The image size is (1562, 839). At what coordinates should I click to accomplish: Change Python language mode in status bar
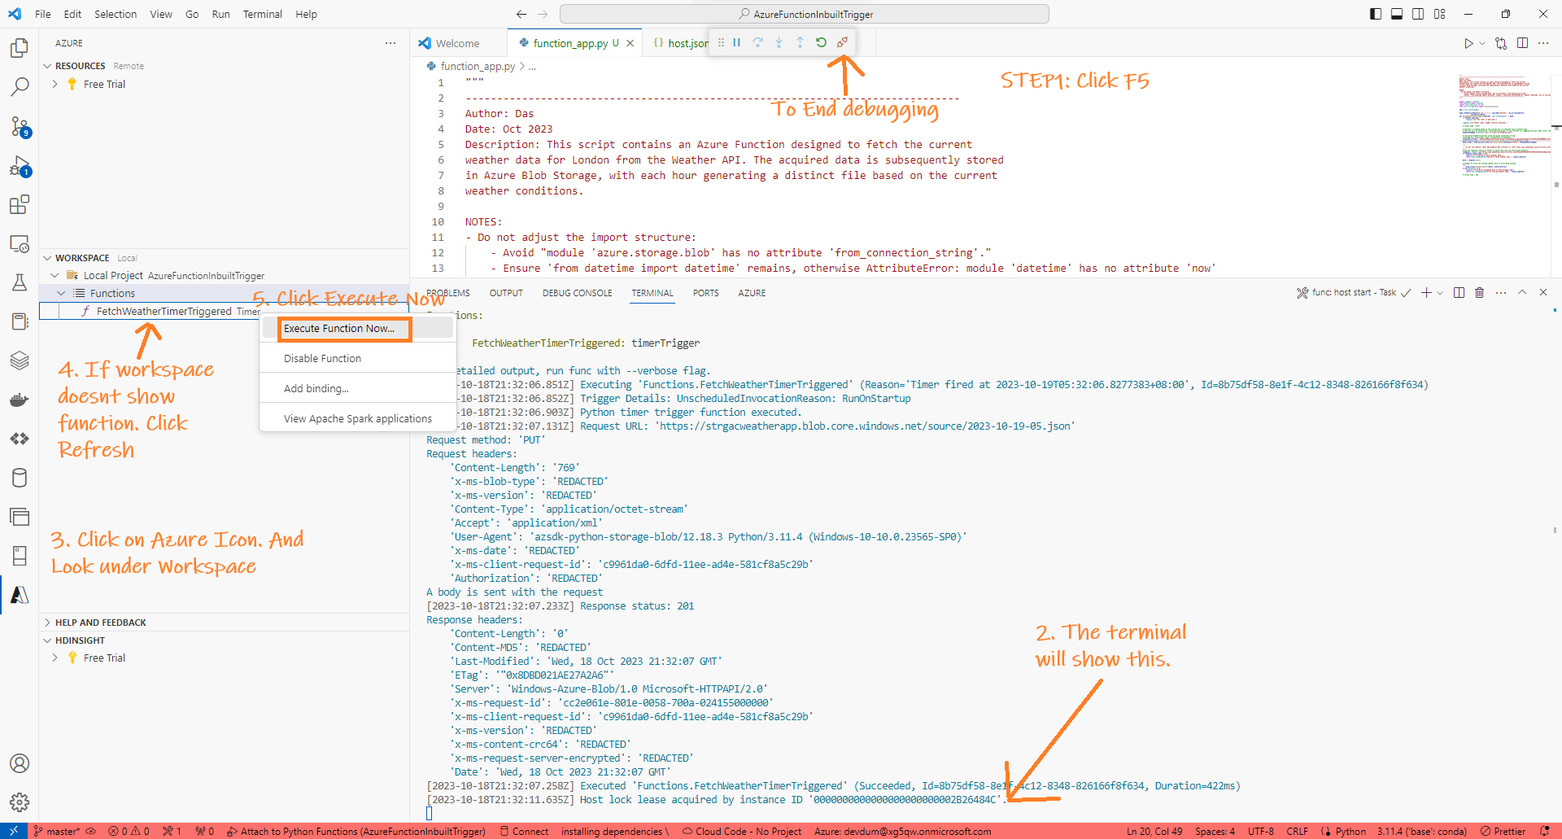pos(1350,831)
